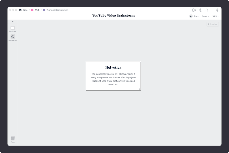This screenshot has width=229, height=153.
Task: Open the settings gear icon
Action: pos(218,10)
